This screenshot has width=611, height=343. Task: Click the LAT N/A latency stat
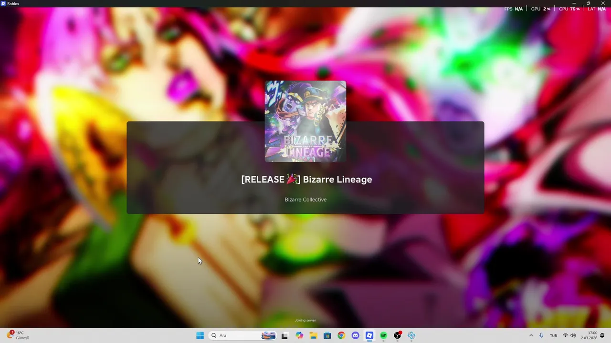pyautogui.click(x=597, y=9)
